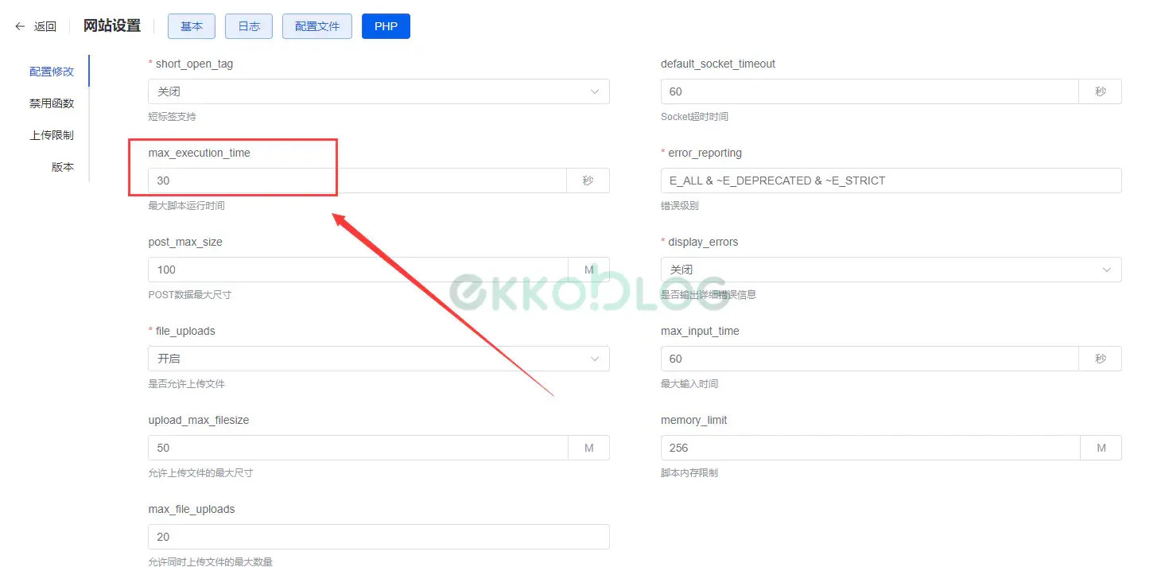Click the 允许上传文件的最大尺寸 hint text

pyautogui.click(x=200, y=473)
